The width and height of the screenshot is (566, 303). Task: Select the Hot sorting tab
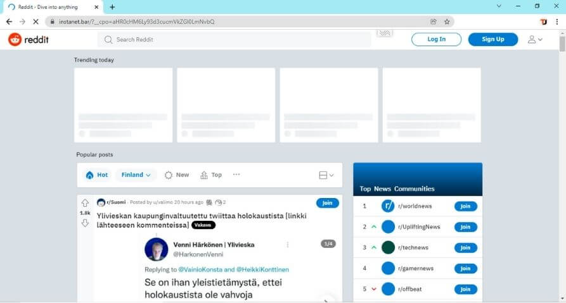(x=96, y=175)
